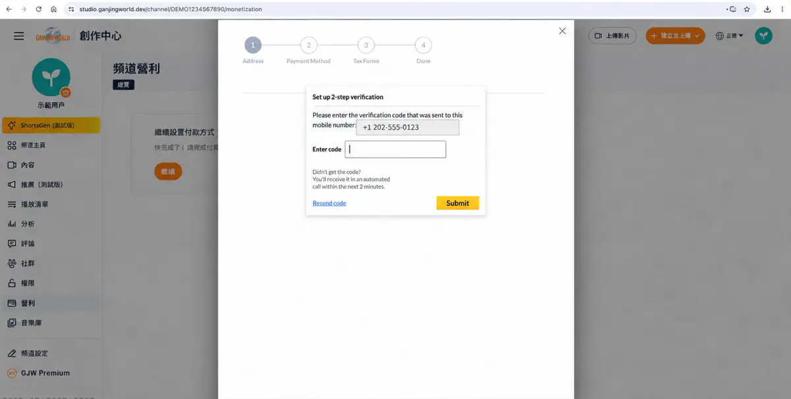
Task: Go to step 3 Tax Forms
Action: pyautogui.click(x=366, y=51)
